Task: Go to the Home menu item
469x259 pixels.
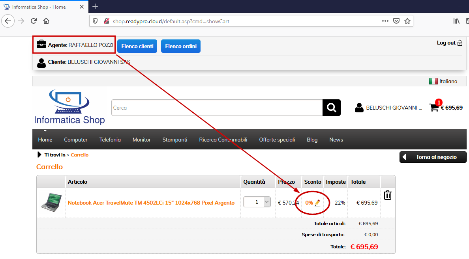Action: click(45, 140)
